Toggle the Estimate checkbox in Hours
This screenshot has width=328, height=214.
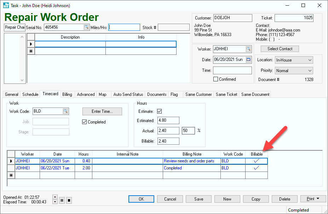(159, 111)
